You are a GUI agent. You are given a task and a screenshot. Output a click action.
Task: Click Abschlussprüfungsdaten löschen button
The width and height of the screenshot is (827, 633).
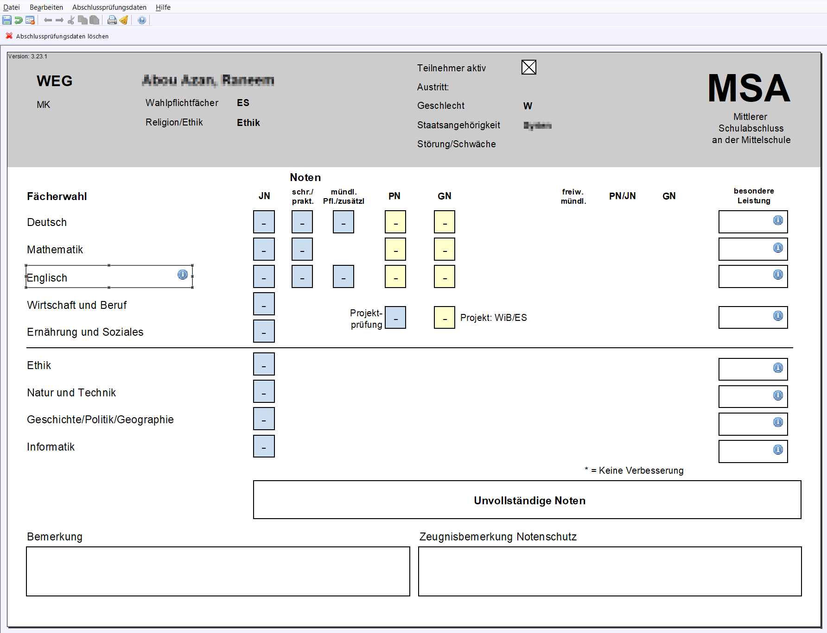(57, 36)
